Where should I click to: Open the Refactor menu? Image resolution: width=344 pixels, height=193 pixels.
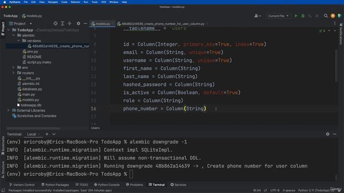(75, 2)
